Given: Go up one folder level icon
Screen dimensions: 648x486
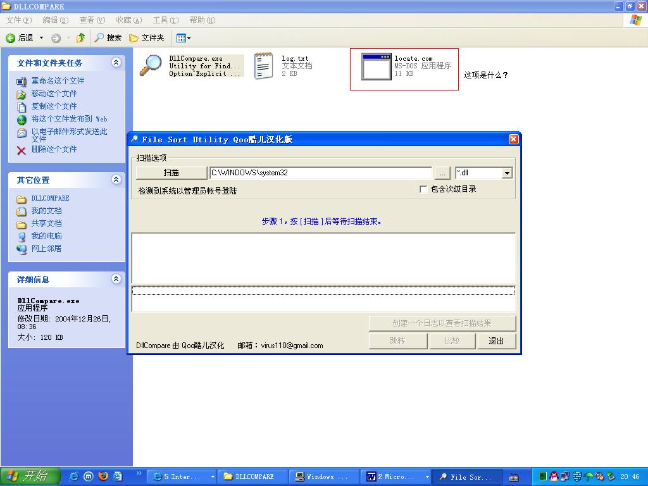Looking at the screenshot, I should 80,38.
